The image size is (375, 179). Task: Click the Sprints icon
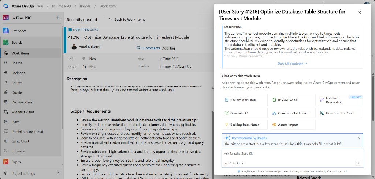[6, 83]
